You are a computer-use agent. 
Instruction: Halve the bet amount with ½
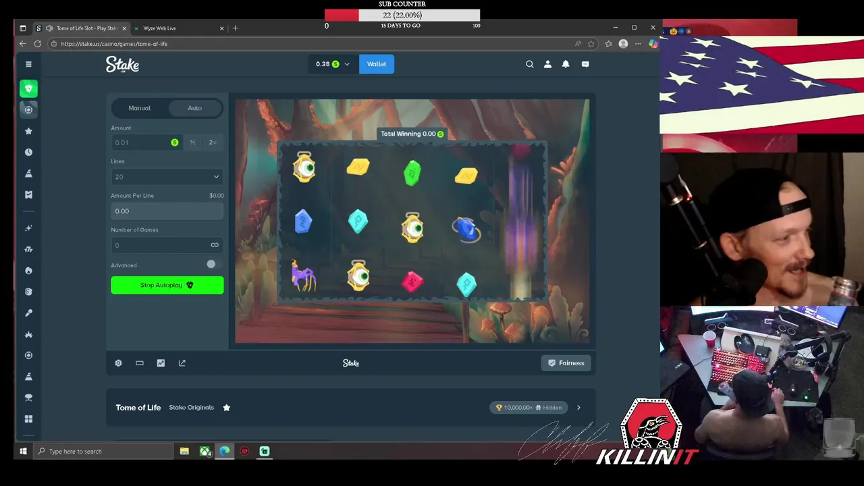pyautogui.click(x=193, y=142)
